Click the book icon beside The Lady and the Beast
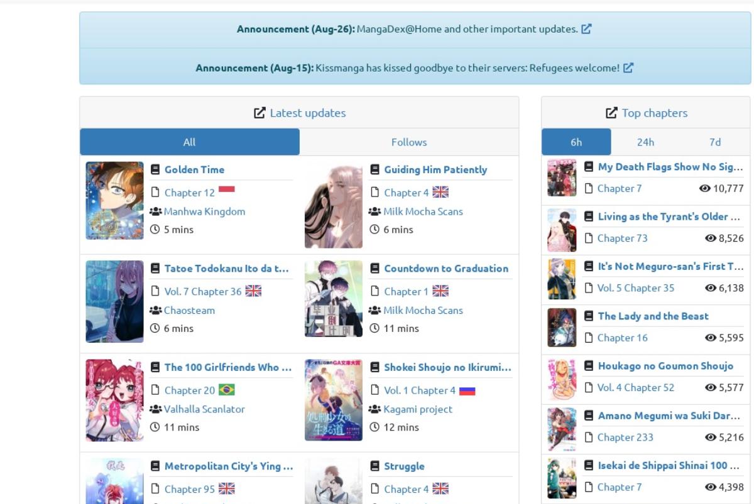The image size is (754, 504). [x=589, y=316]
